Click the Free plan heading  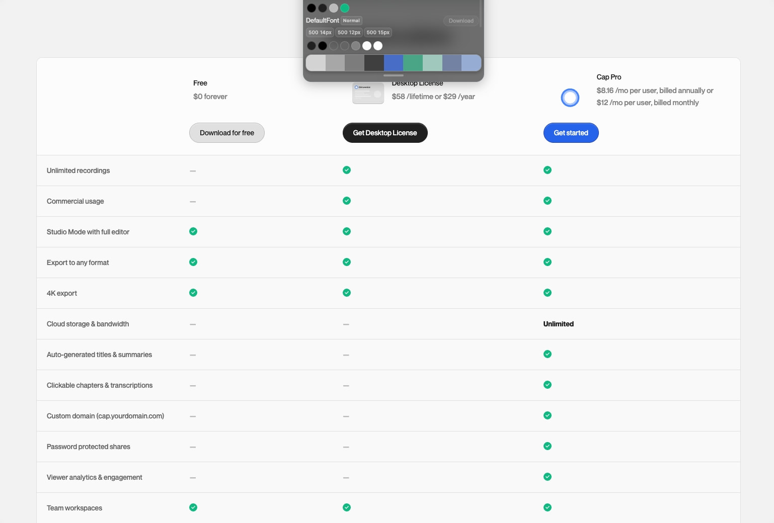200,83
